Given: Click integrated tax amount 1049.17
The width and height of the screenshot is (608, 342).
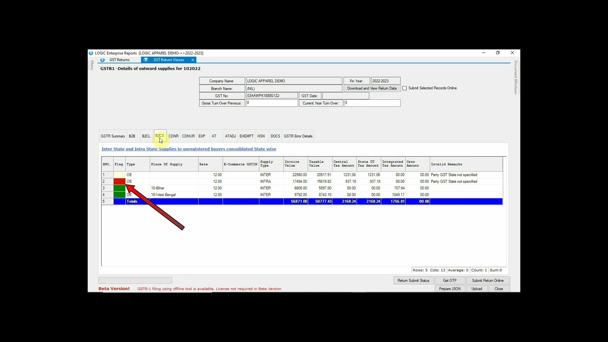Looking at the screenshot, I should 393,195.
